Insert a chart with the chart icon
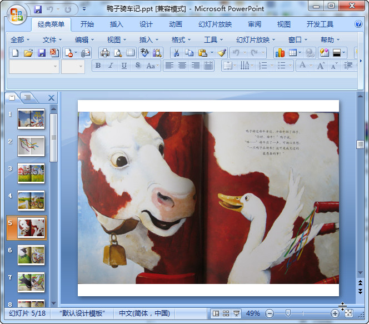 tap(280, 53)
